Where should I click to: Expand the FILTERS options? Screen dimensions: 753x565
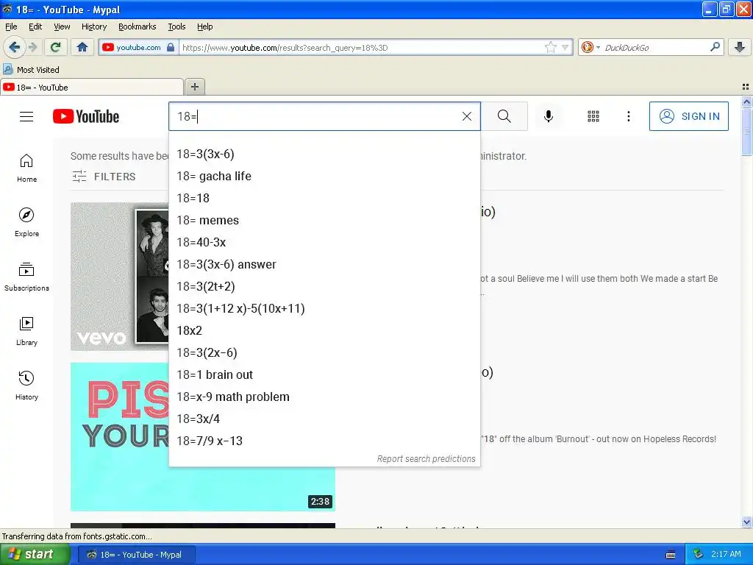click(104, 177)
